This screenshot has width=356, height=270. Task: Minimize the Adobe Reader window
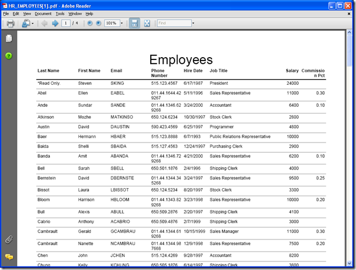point(332,6)
